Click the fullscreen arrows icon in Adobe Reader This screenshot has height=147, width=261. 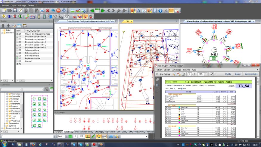(211, 74)
